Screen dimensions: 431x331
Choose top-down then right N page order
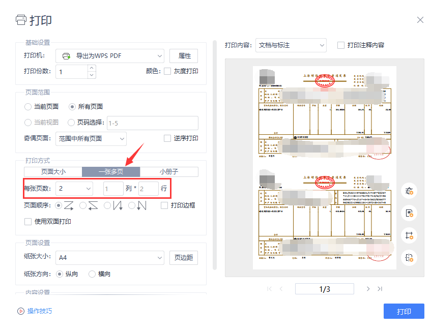[107, 205]
